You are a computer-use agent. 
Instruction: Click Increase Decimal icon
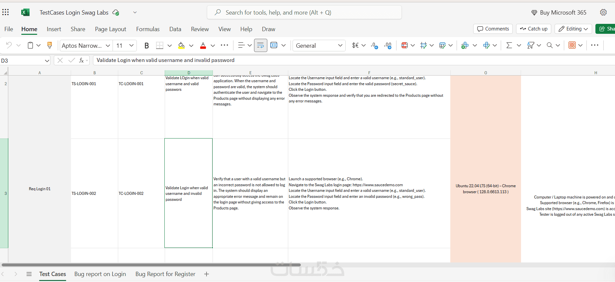388,45
